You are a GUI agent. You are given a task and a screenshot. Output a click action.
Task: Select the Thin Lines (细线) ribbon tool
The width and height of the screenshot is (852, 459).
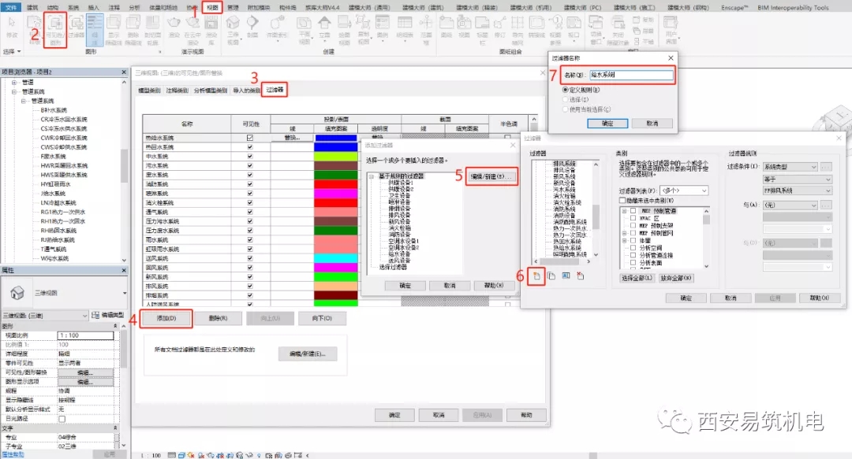[95, 30]
